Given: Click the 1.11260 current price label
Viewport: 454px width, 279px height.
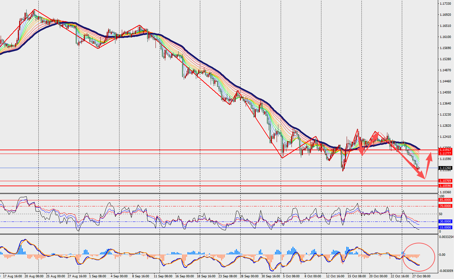Looking at the screenshot, I should coord(446,168).
